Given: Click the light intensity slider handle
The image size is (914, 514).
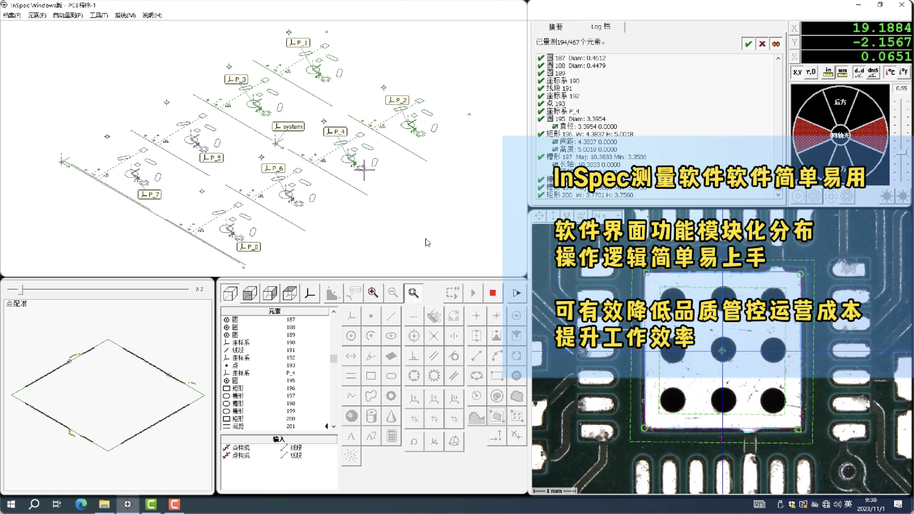Looking at the screenshot, I should click(x=902, y=153).
